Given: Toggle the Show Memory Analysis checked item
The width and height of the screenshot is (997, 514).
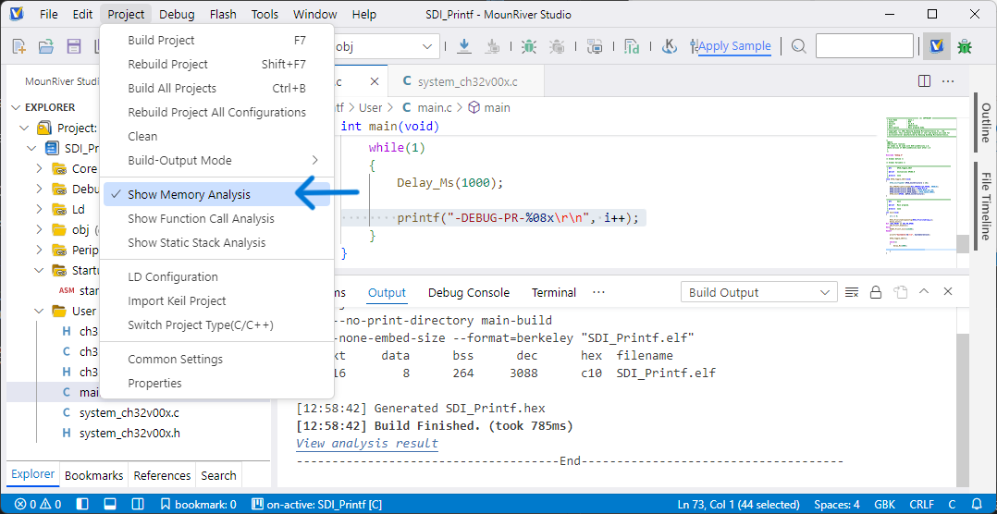Looking at the screenshot, I should (216, 194).
